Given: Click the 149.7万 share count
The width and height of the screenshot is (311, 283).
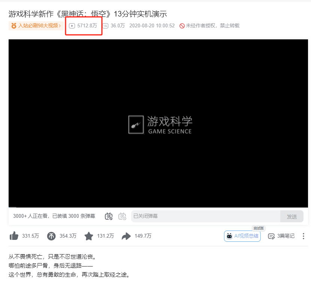Looking at the screenshot, I should point(143,236).
